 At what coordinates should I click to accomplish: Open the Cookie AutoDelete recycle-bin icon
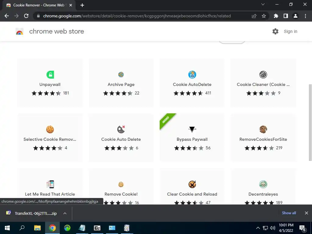[x=192, y=75]
